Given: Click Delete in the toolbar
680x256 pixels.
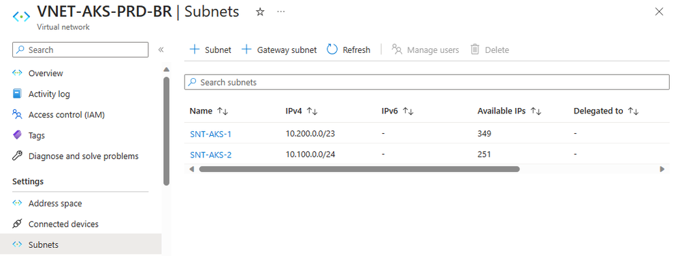Looking at the screenshot, I should [489, 50].
